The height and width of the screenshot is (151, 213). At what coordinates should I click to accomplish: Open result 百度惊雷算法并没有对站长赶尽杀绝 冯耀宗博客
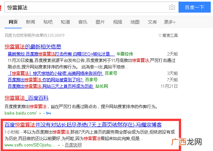[83, 125]
